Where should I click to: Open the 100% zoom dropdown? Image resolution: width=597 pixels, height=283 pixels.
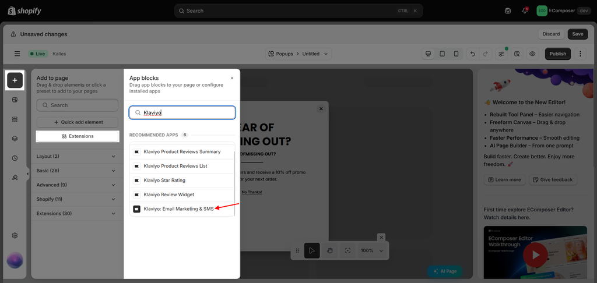372,250
